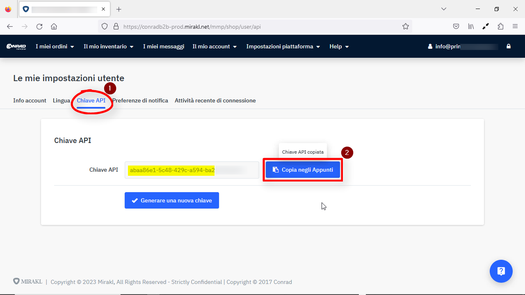
Task: Click "Copia negli Appunti" button
Action: (x=303, y=170)
